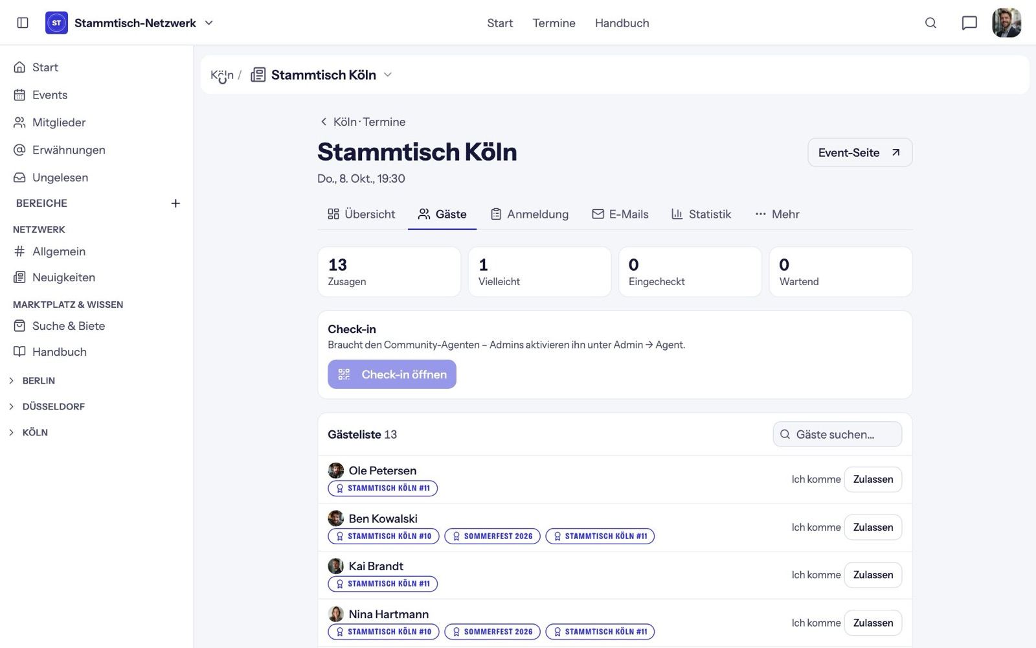Switch to the Anmeldung tab
The width and height of the screenshot is (1036, 648).
[530, 214]
